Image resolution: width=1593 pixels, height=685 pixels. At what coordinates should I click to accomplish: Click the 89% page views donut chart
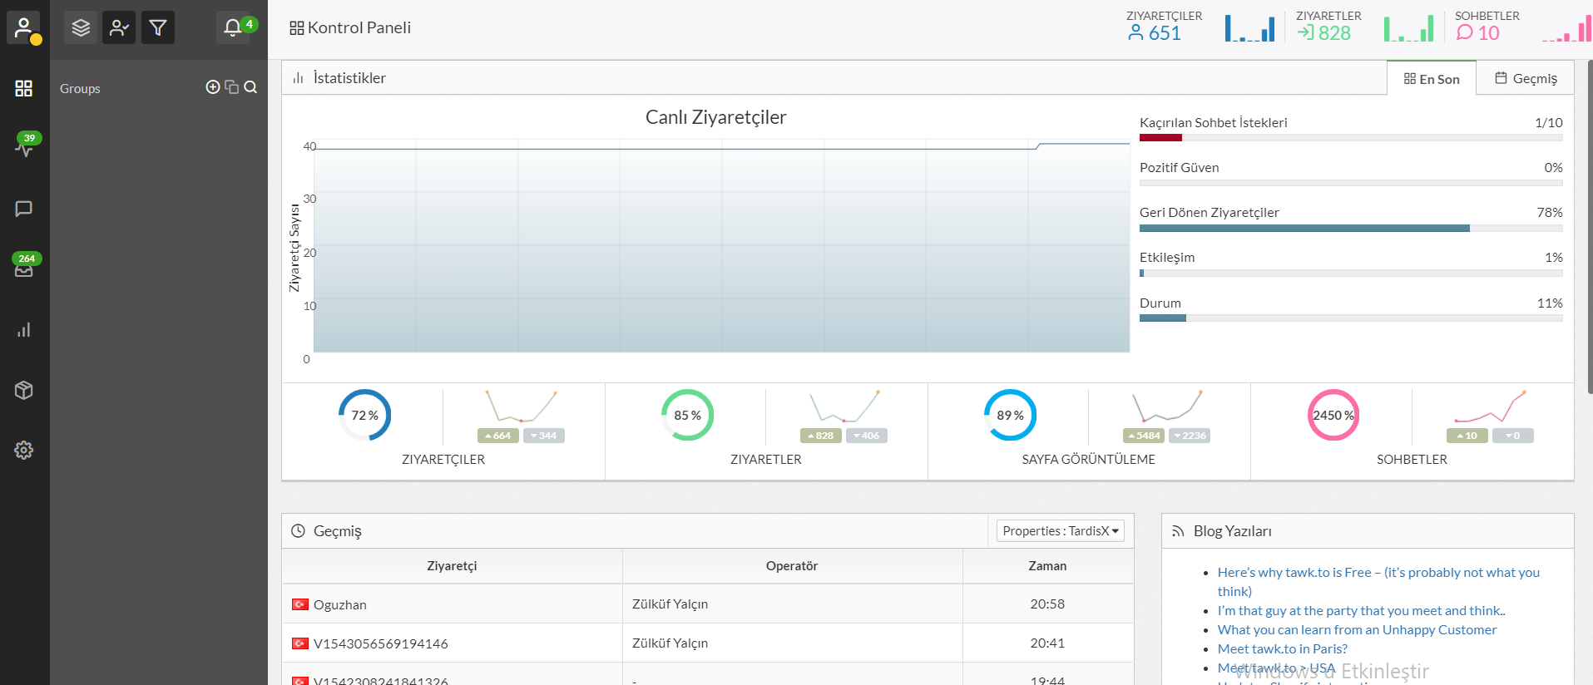[1010, 415]
